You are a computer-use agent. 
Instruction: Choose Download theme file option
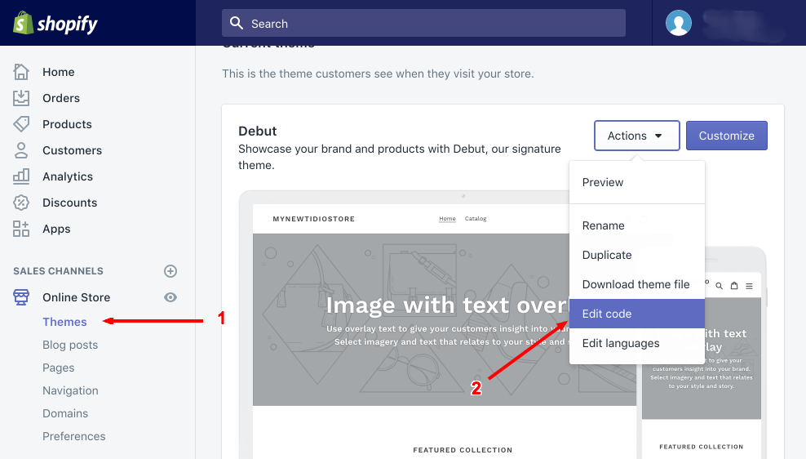637,284
